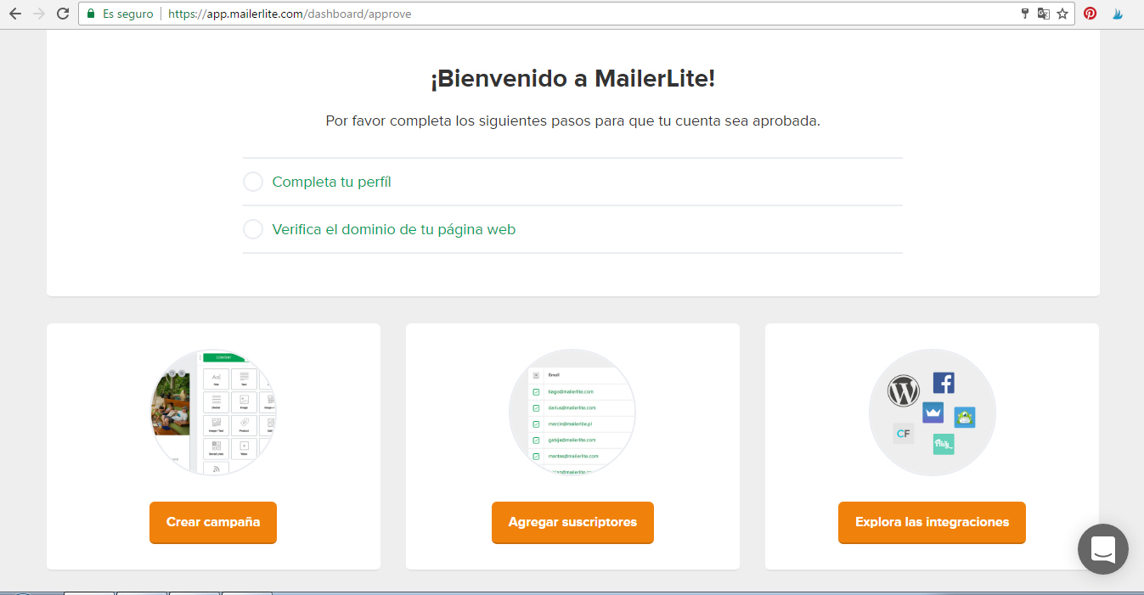
Task: Click the green secure padlock icon
Action: point(91,14)
